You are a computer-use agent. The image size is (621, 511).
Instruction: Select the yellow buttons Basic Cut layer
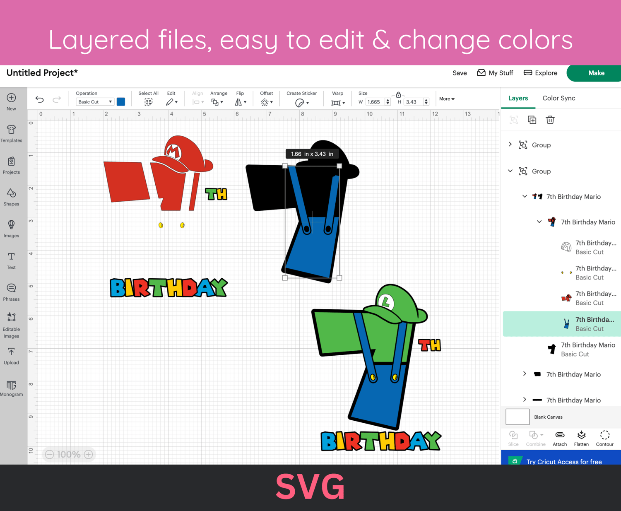click(562, 273)
